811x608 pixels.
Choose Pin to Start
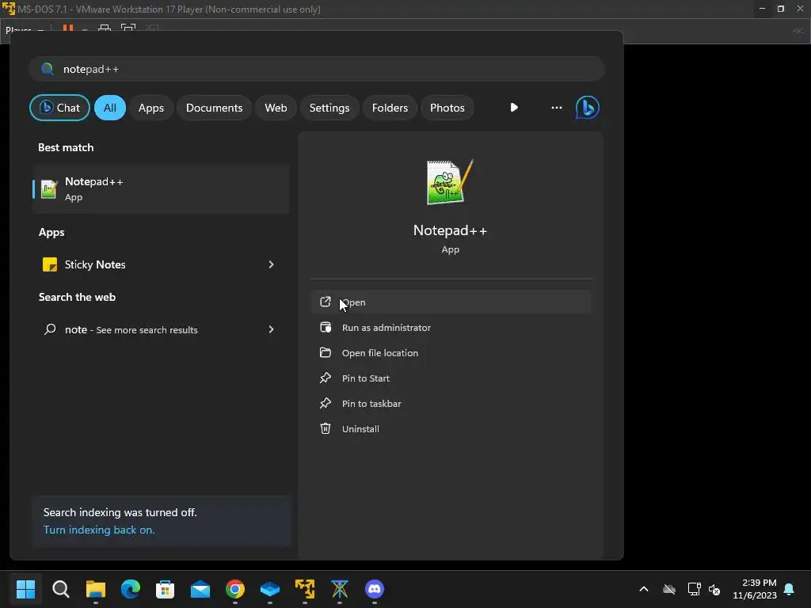click(451, 378)
